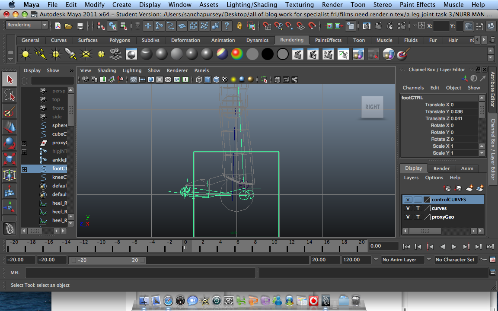Expand the hipJNT node in outliner
This screenshot has width=498, height=311.
(x=24, y=152)
